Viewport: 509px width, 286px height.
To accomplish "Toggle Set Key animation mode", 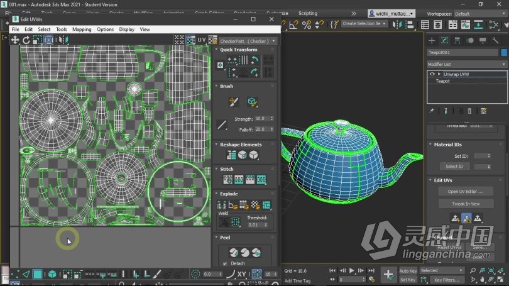I will click(408, 280).
